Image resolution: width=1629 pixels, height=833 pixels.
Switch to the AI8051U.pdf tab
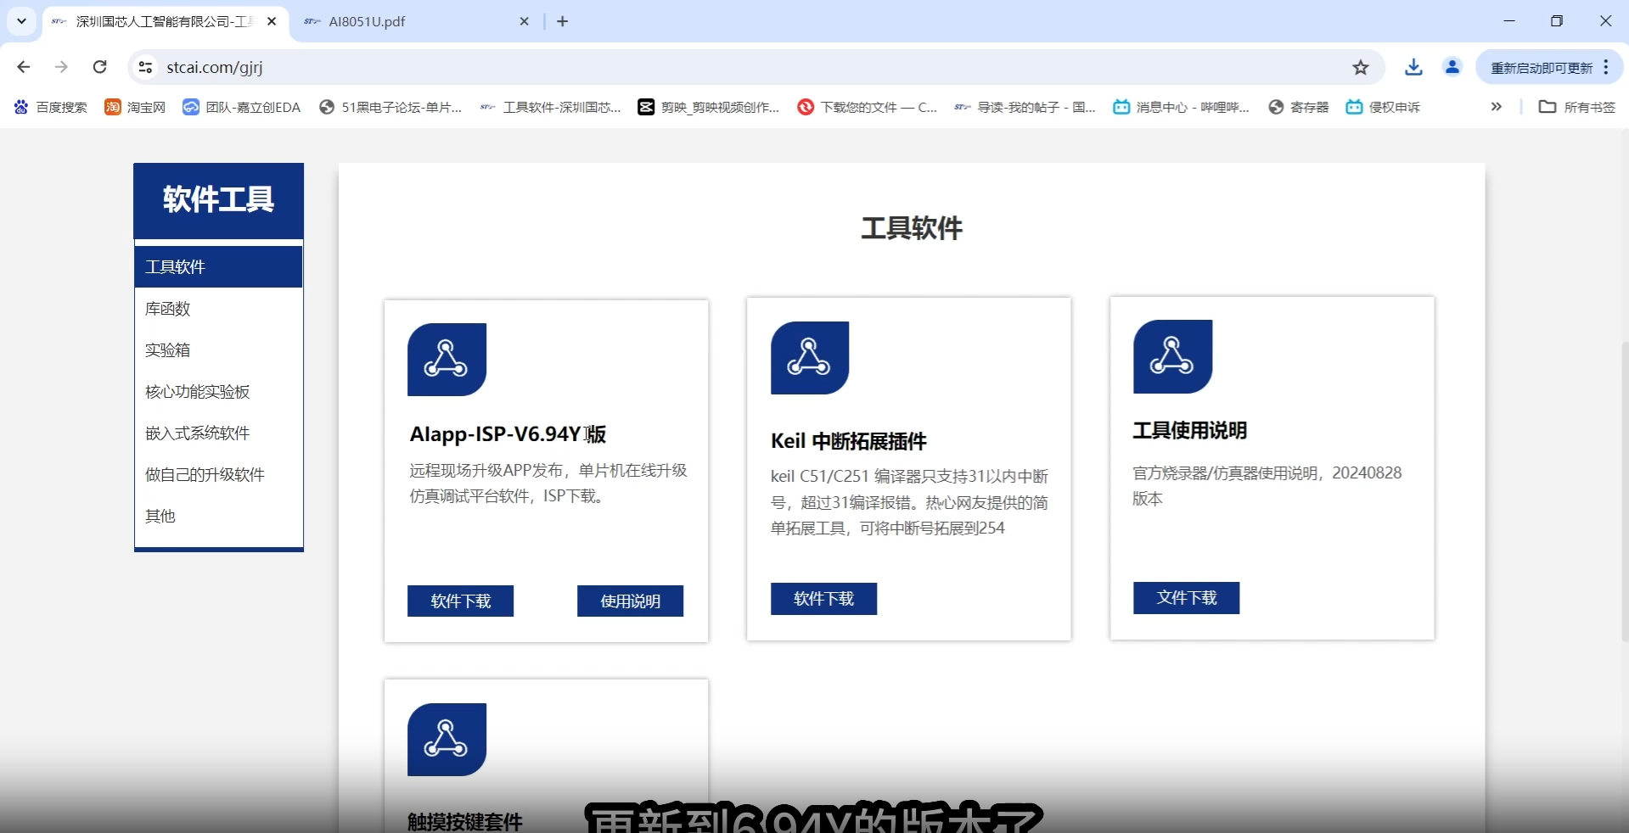[x=416, y=21]
